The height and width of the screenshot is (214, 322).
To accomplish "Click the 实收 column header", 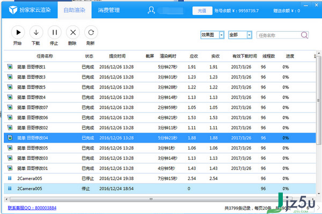I will click(x=215, y=56).
